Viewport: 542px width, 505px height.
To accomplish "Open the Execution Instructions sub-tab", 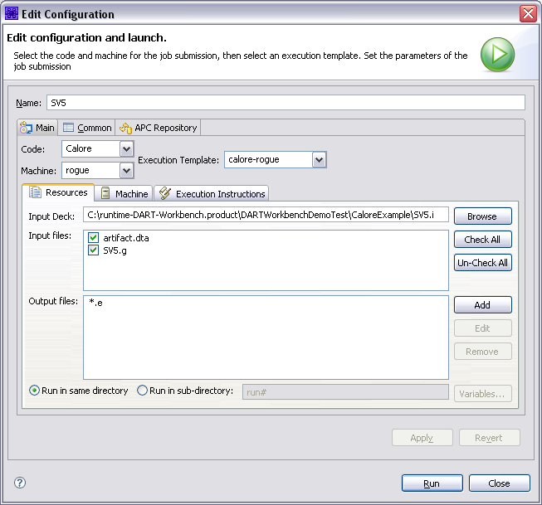I will 211,194.
